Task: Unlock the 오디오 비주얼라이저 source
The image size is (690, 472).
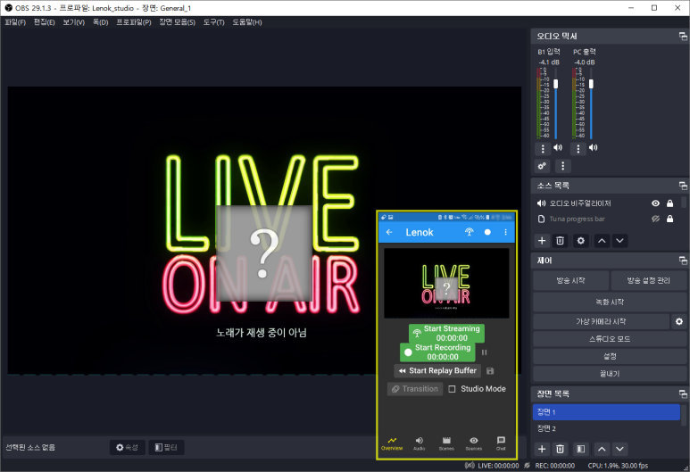Action: (669, 203)
